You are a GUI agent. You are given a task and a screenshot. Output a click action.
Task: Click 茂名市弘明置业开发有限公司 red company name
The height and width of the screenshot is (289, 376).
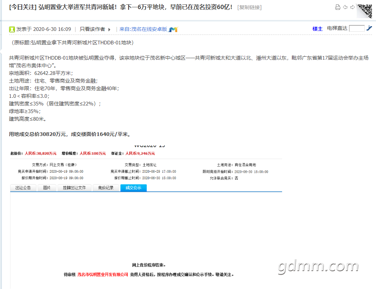coord(103,274)
